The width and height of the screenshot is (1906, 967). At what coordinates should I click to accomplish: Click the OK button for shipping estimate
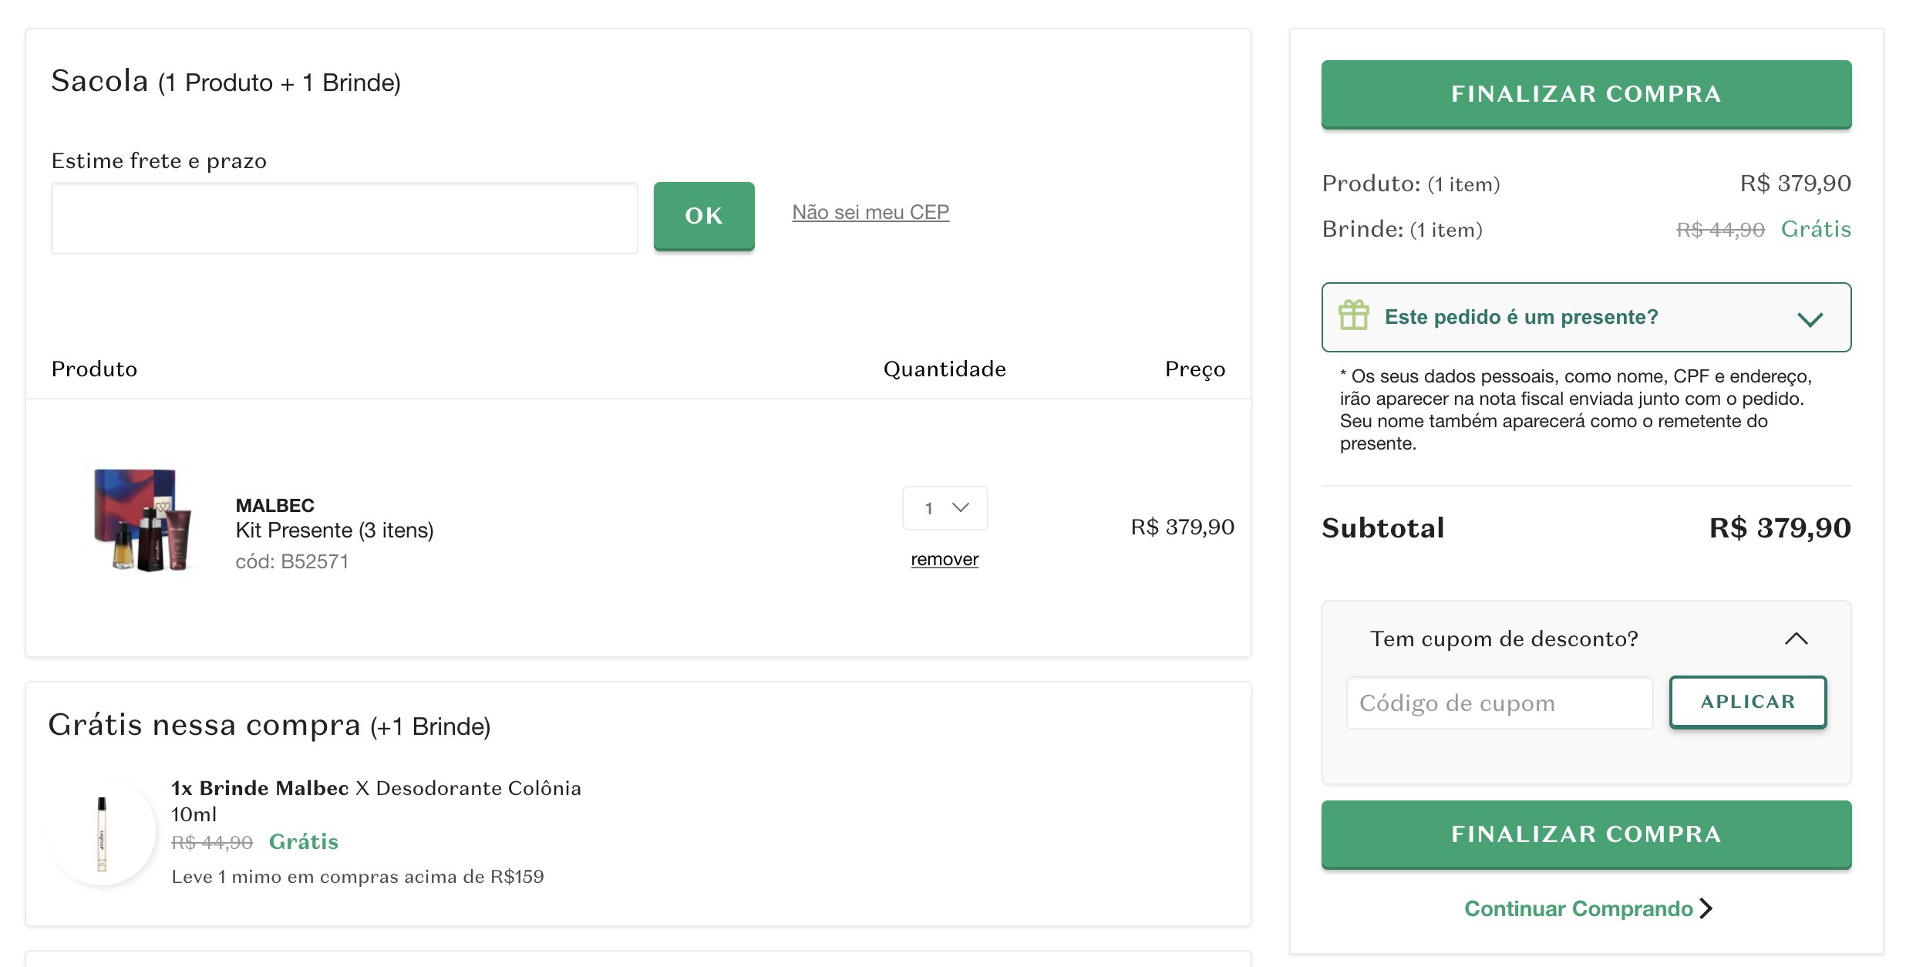point(704,216)
